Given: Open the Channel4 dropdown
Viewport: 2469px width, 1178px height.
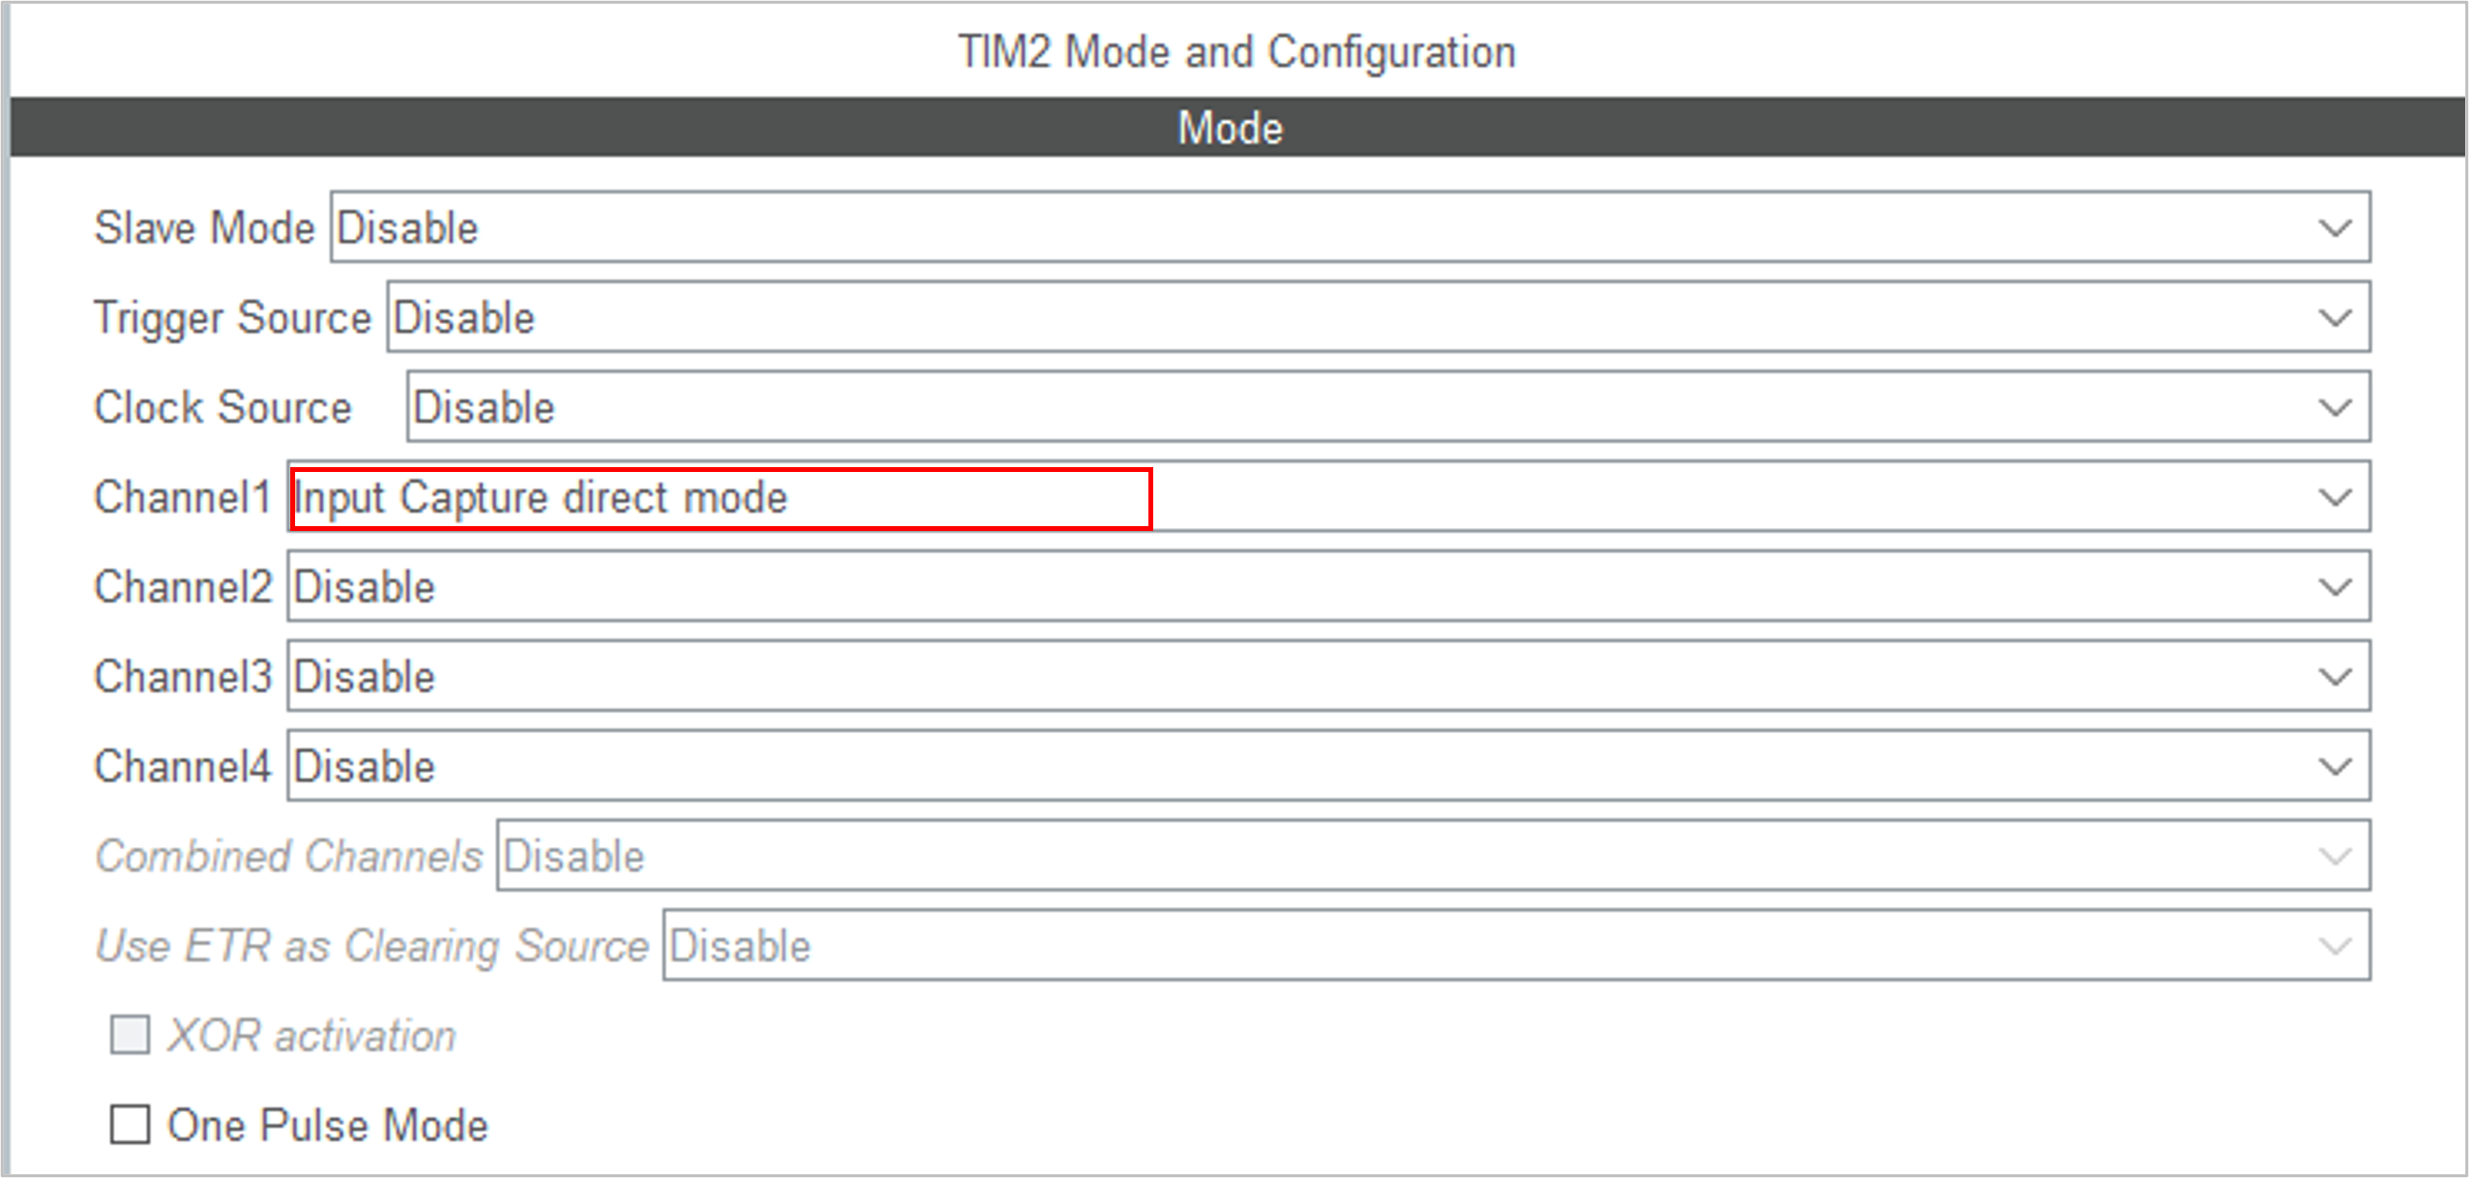Looking at the screenshot, I should tap(1327, 766).
